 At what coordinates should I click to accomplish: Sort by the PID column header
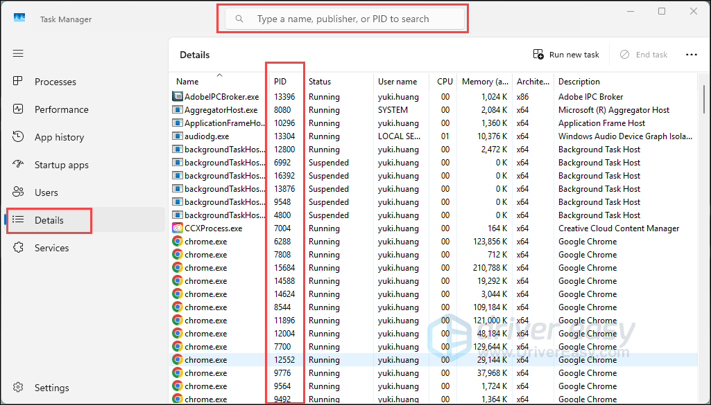[x=280, y=82]
